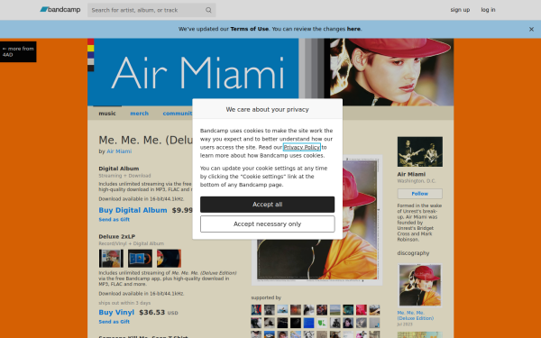541x338 pixels.
Task: Open discography album cover thumbnail
Action: pos(420,285)
